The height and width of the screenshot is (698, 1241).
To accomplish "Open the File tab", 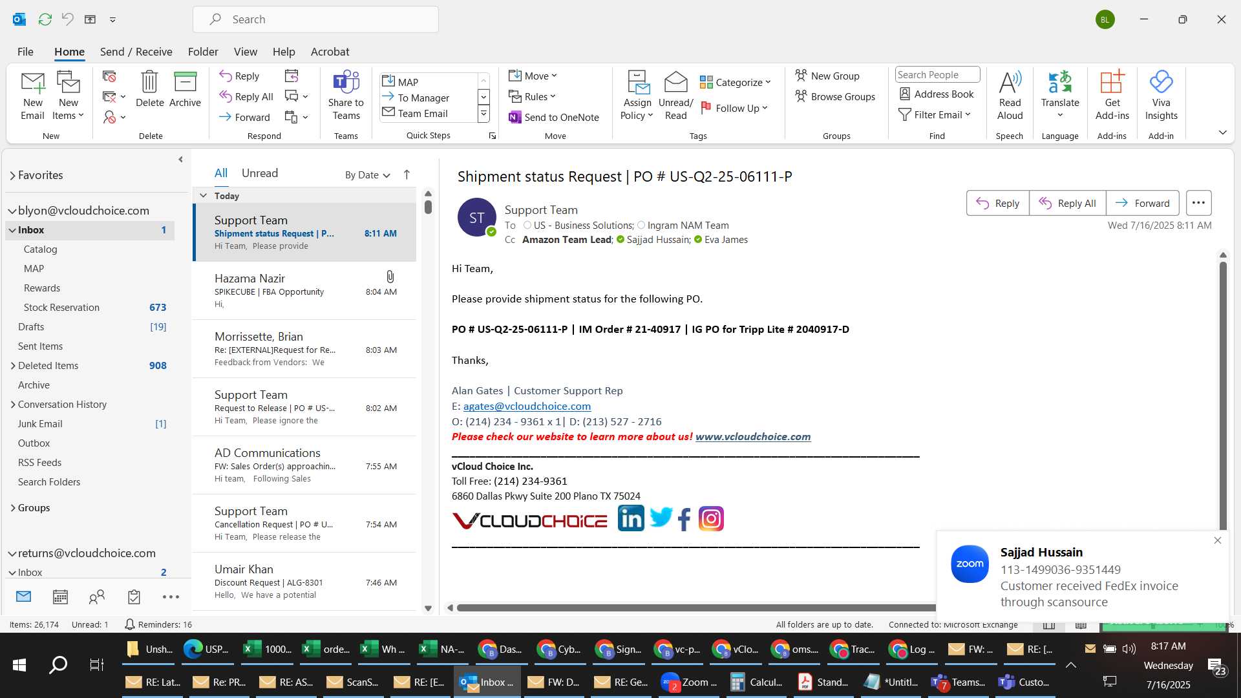I will point(25,52).
